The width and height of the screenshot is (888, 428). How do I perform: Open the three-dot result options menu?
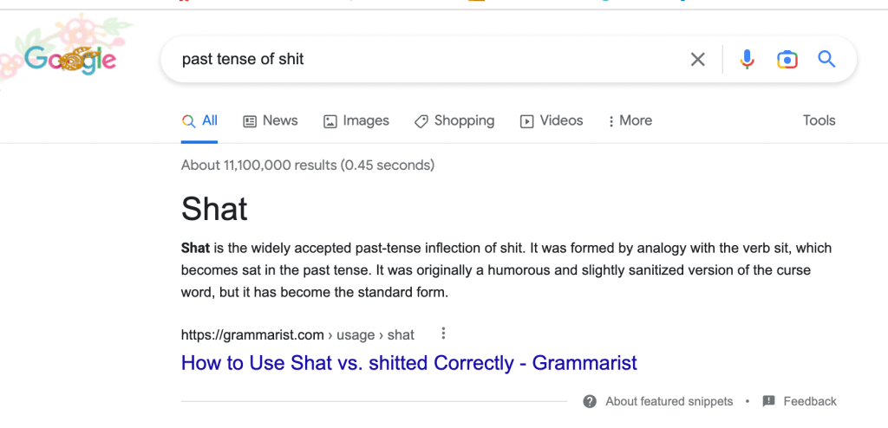coord(443,334)
